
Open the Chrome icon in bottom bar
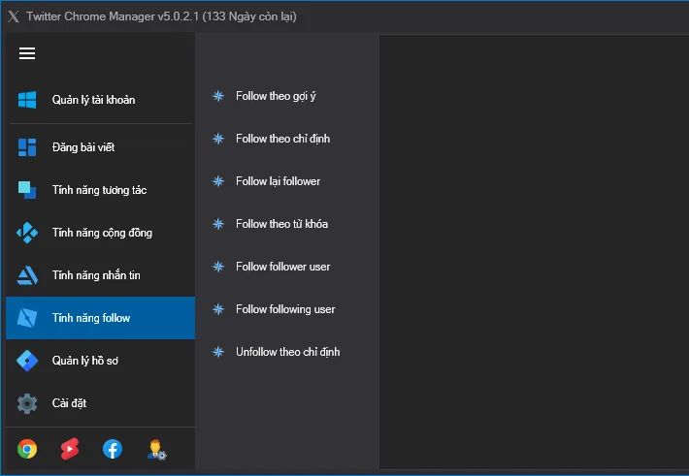tap(27, 449)
